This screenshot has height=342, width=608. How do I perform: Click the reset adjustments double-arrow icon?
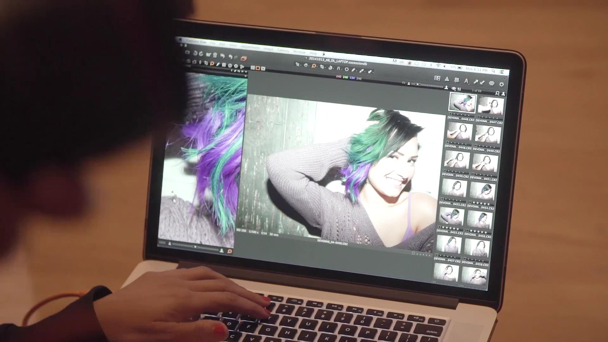(x=222, y=56)
